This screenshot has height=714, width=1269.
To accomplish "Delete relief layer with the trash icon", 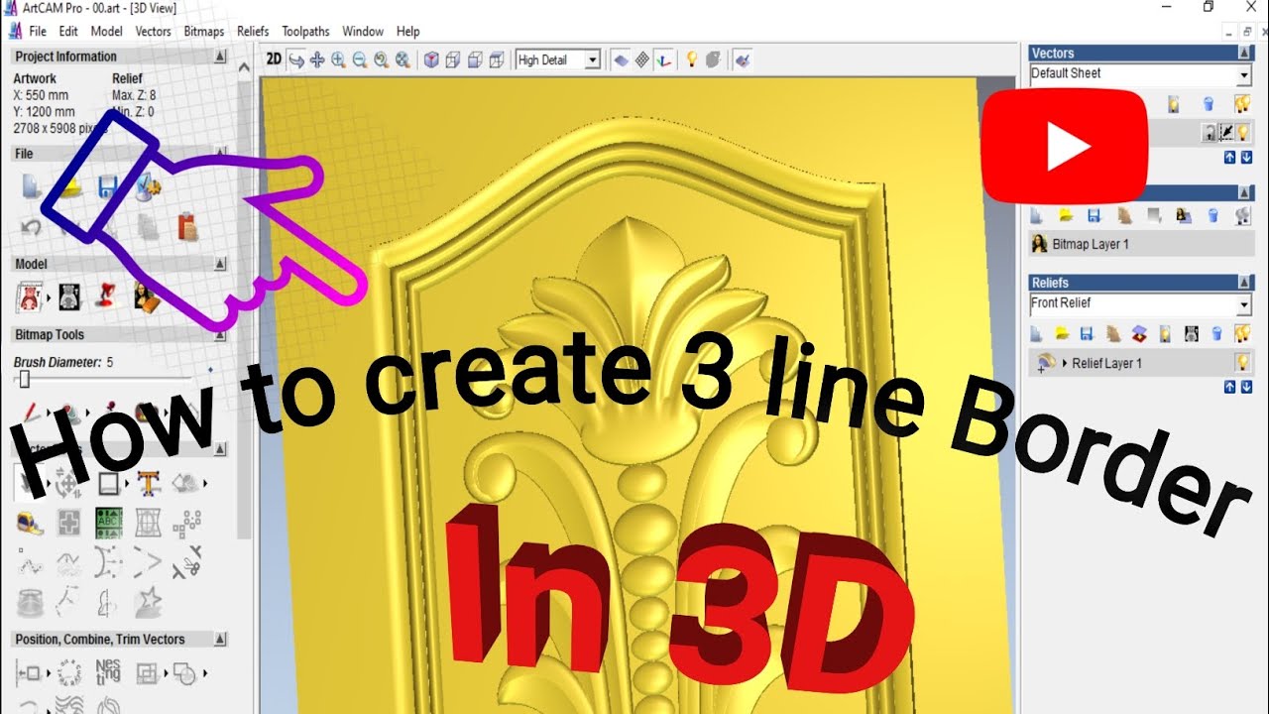I will click(1216, 333).
